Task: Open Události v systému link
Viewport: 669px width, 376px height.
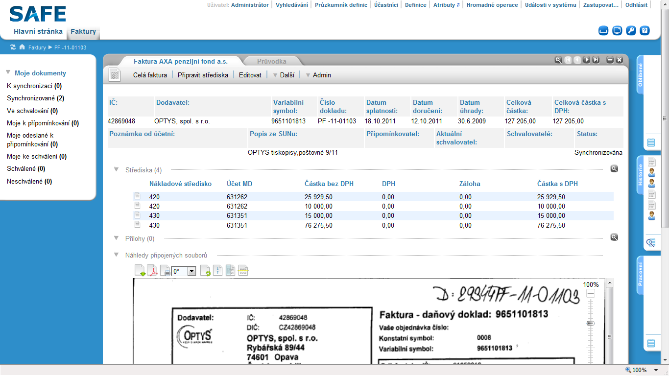Action: [x=551, y=5]
